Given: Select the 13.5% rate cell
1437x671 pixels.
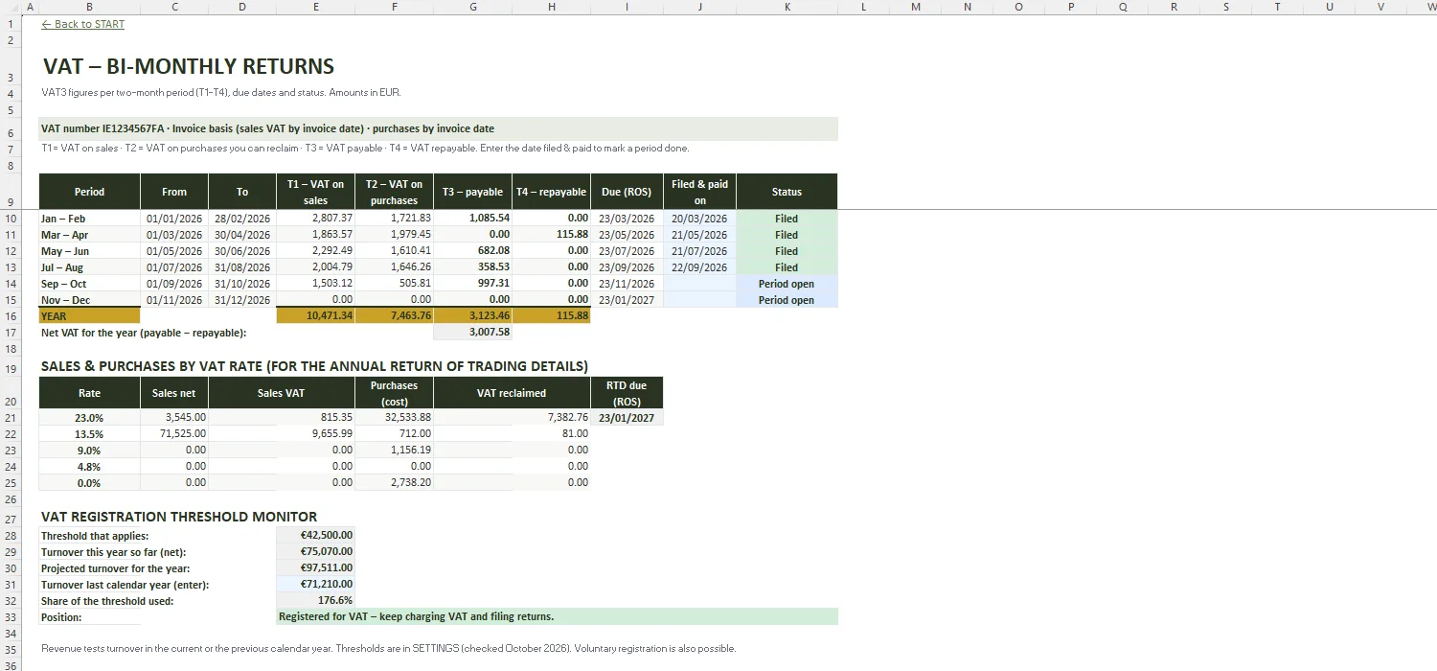Looking at the screenshot, I should [89, 434].
